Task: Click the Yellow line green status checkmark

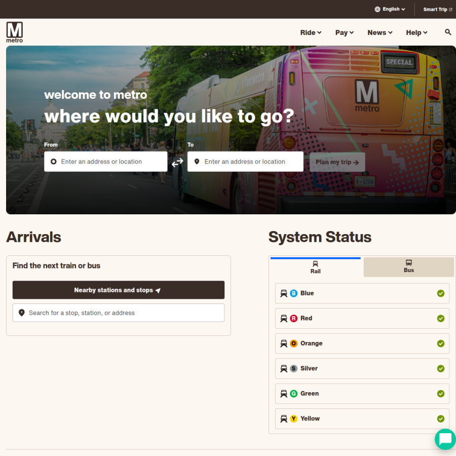Action: click(x=441, y=419)
